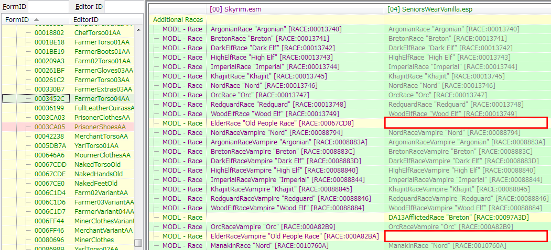Click Skyrim.esm OrcRace "Orc" cell
551x250 pixels.
(x=260, y=95)
